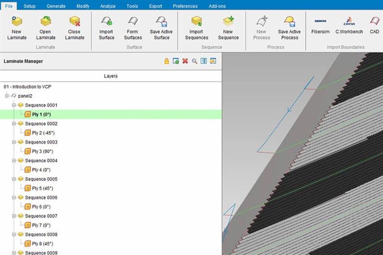Screen dimensions: 383x255
Task: Open the Add-ons tab
Action: pyautogui.click(x=217, y=6)
